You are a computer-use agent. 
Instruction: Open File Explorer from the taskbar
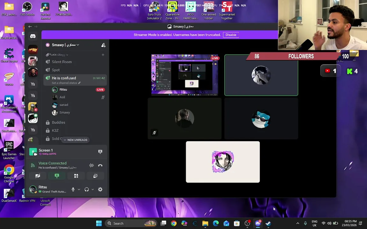click(205, 223)
